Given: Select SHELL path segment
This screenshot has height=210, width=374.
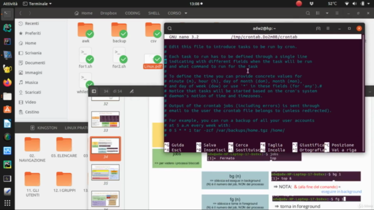Looking at the screenshot, I should tap(154, 13).
